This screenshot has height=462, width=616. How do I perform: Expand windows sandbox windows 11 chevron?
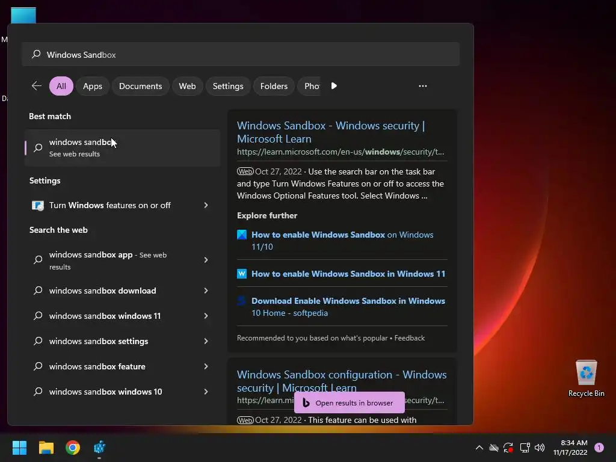206,316
